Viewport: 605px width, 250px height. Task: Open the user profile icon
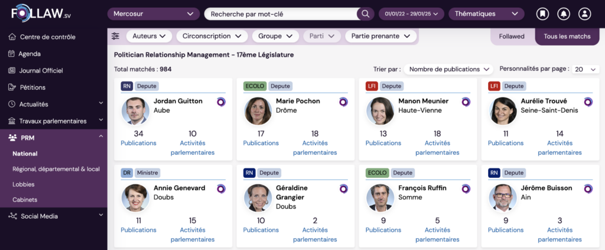(584, 14)
